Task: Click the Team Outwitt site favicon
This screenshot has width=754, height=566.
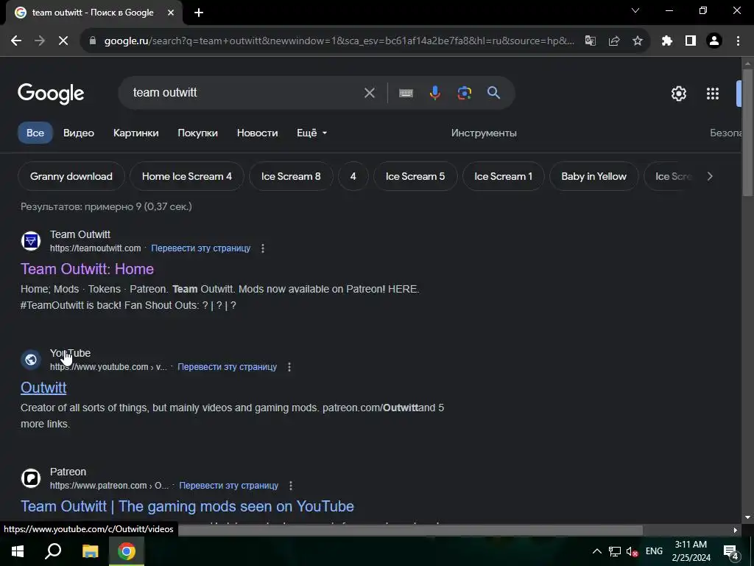Action: pyautogui.click(x=31, y=241)
